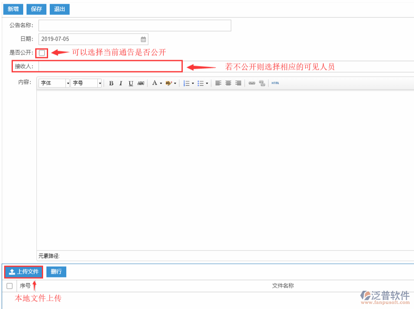414x309 pixels.
Task: Align text to the center
Action: 228,83
